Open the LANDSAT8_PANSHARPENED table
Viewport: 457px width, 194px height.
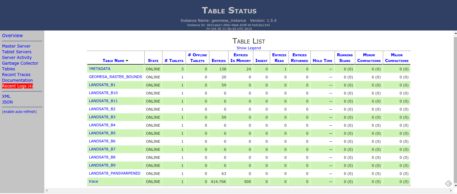click(x=114, y=173)
